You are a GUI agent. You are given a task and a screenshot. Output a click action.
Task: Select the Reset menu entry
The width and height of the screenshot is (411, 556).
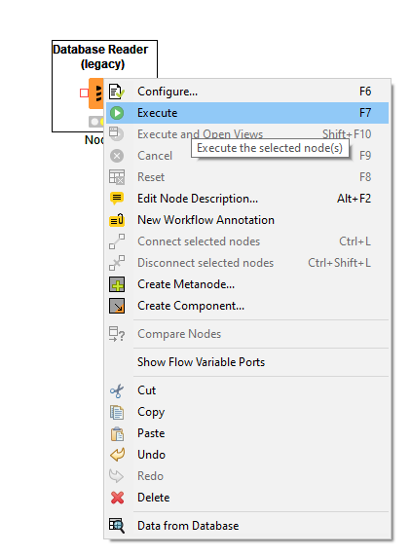point(247,177)
